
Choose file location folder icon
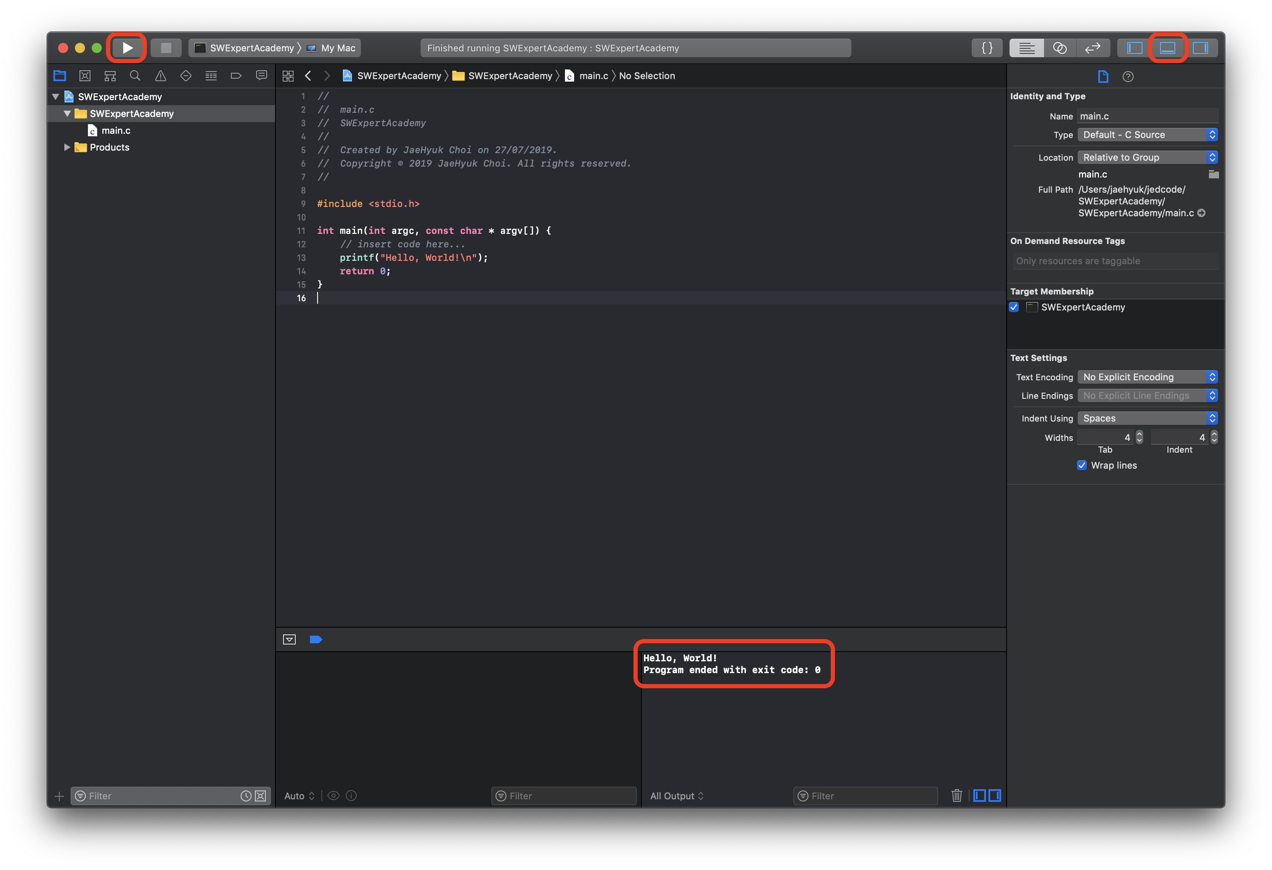[1214, 174]
